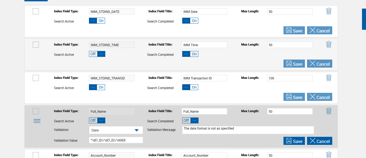Remove the IMM Transaction ID field via trash

point(329,78)
